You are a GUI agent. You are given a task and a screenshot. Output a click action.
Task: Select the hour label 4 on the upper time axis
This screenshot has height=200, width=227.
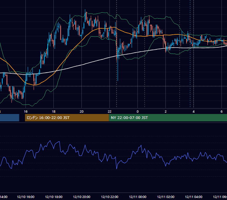tap(194, 112)
